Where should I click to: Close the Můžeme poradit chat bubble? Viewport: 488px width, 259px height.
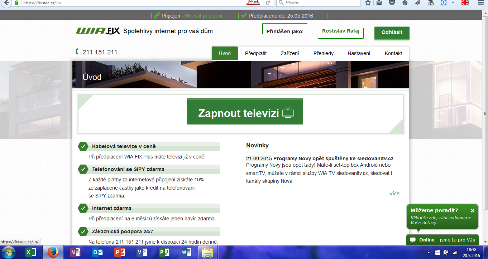point(472,211)
